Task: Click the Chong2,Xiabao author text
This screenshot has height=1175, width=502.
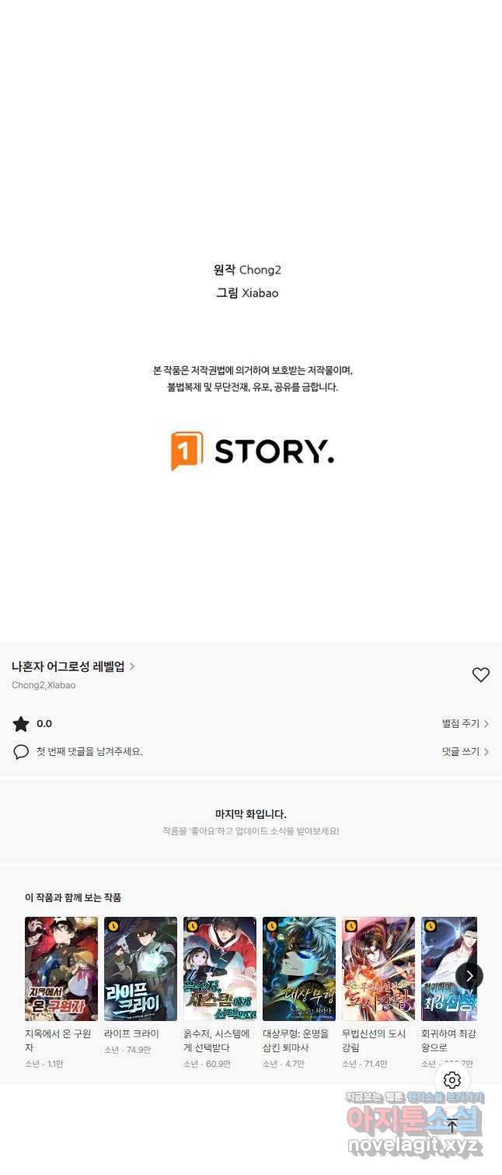Action: (44, 685)
